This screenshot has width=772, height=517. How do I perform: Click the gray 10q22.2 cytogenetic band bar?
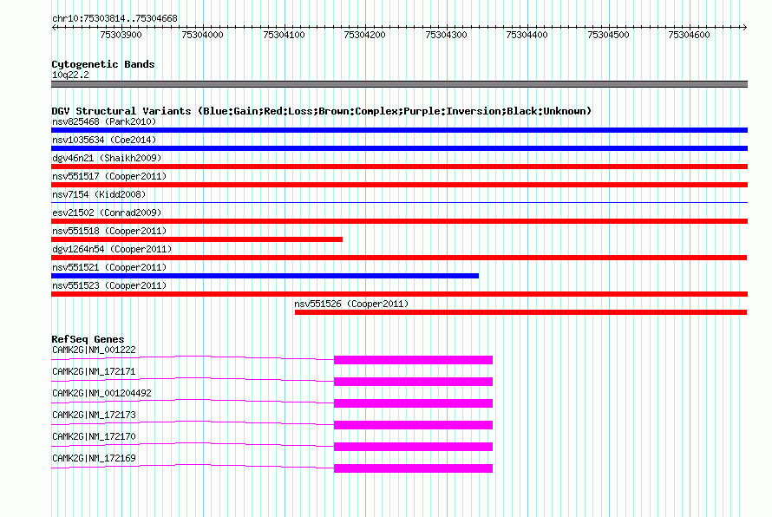399,84
